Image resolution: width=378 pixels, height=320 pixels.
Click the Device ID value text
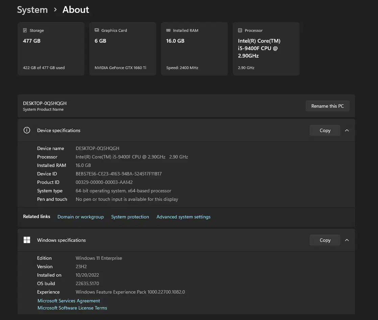point(119,174)
